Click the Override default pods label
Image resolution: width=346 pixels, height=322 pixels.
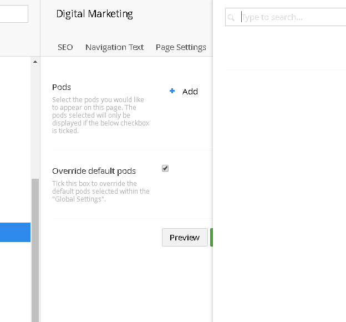point(94,171)
